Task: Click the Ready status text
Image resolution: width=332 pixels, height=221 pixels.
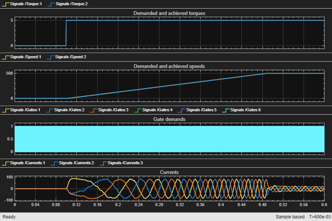Action: [9, 217]
